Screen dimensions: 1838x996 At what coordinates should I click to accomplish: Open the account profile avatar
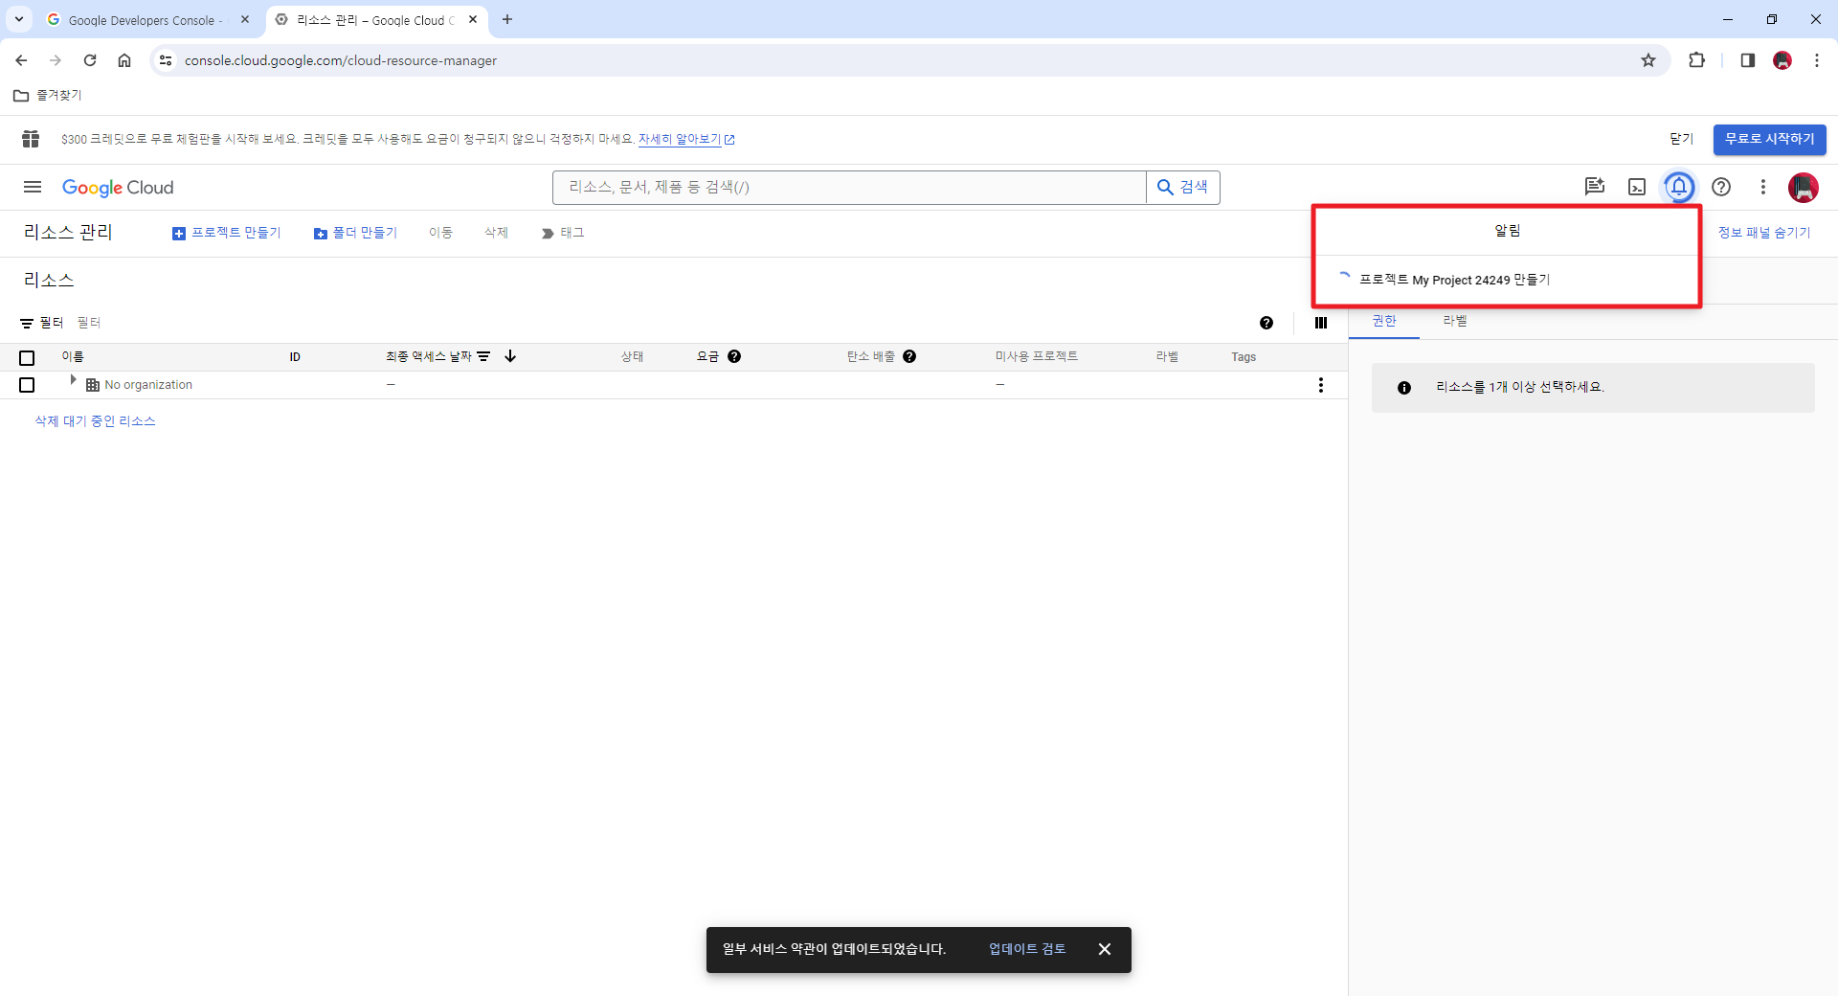[x=1804, y=188]
